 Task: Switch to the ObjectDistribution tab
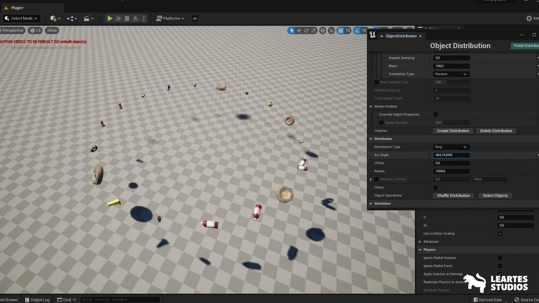coord(401,36)
